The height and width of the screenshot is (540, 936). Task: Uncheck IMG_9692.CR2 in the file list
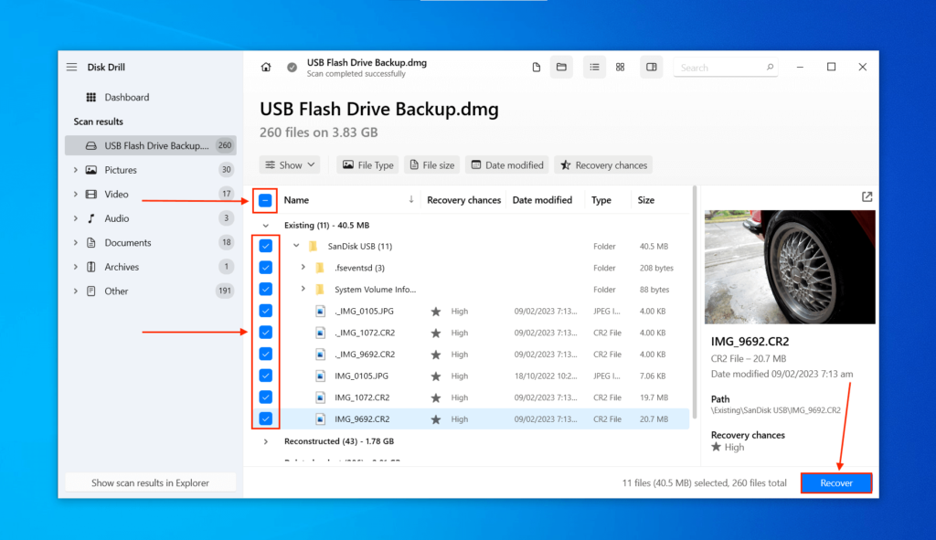[x=265, y=418]
